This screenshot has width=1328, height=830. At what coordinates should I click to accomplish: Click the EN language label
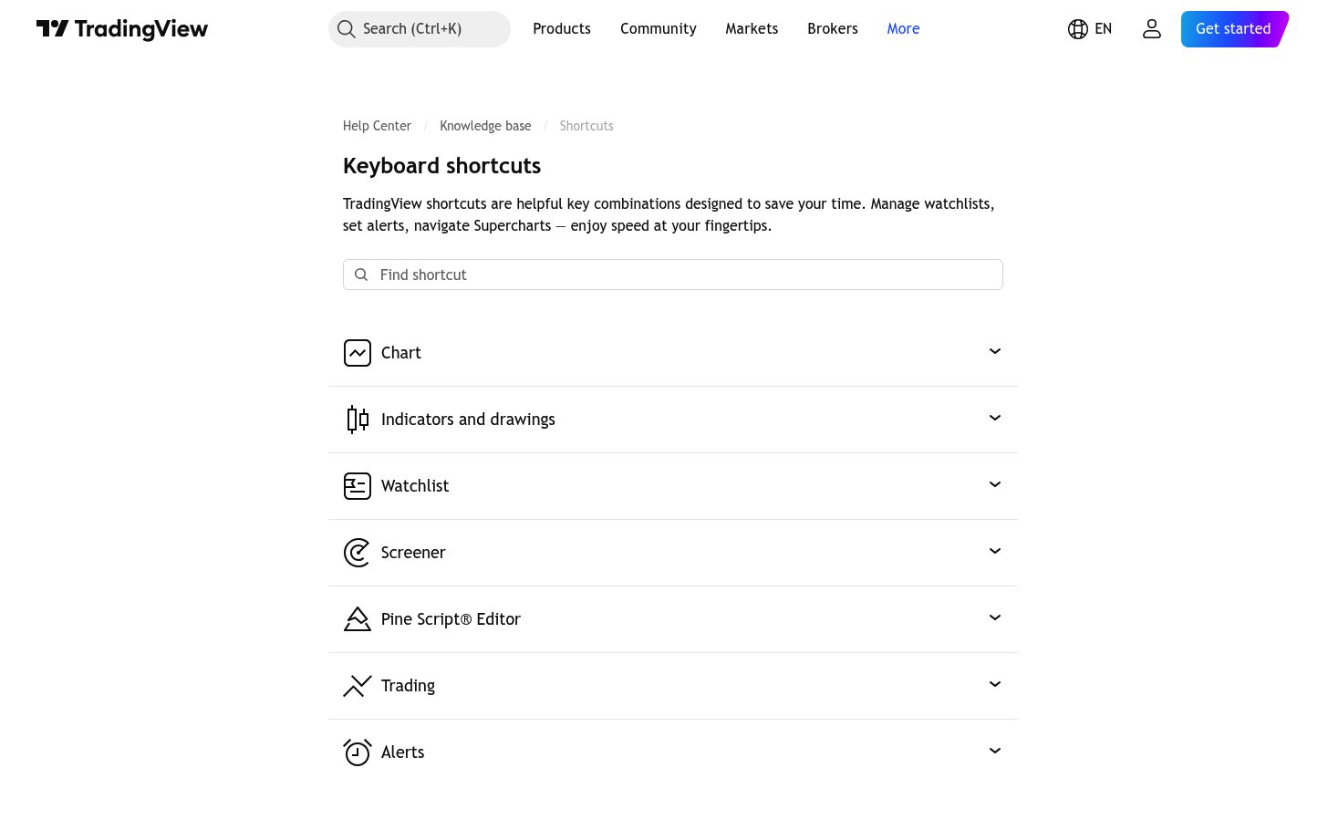click(1104, 29)
